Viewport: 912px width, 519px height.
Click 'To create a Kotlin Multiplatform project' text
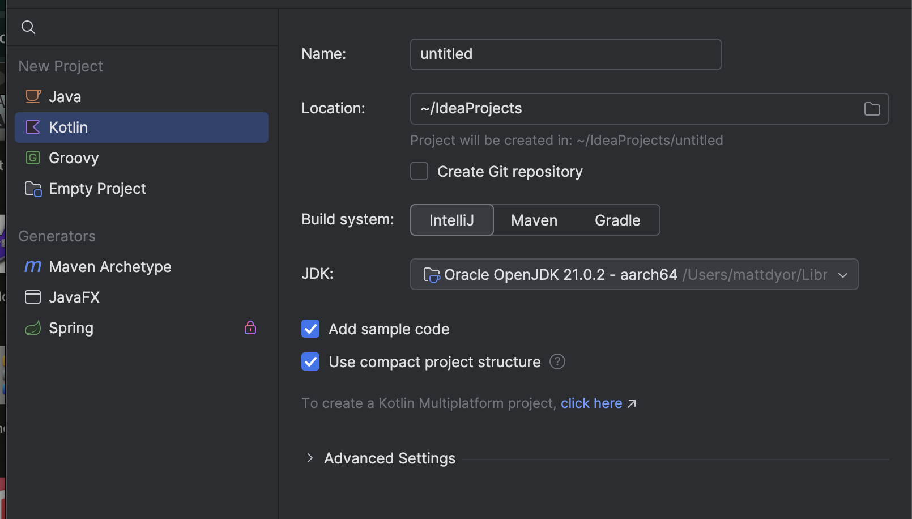tap(429, 403)
